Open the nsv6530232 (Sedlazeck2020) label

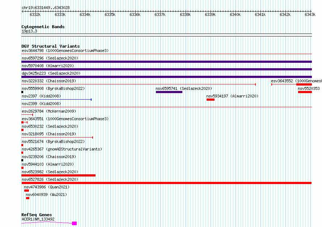[x=50, y=126]
